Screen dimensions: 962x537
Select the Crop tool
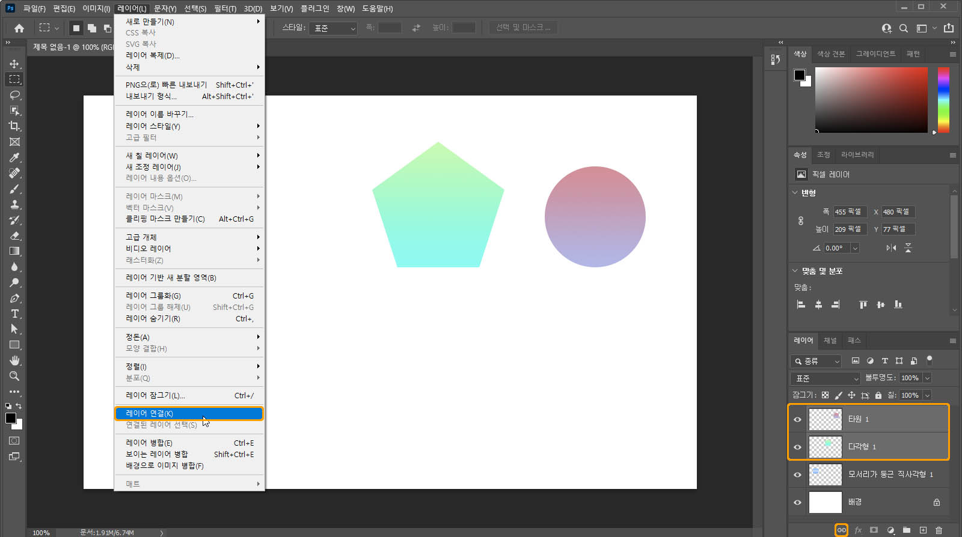[x=14, y=126]
